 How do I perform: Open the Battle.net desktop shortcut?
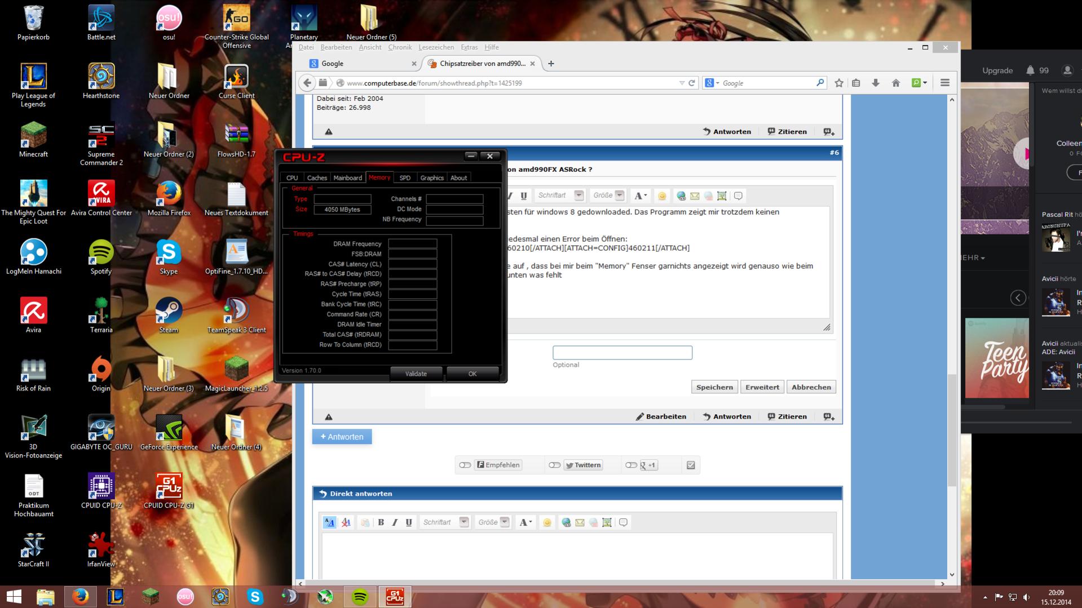101,23
